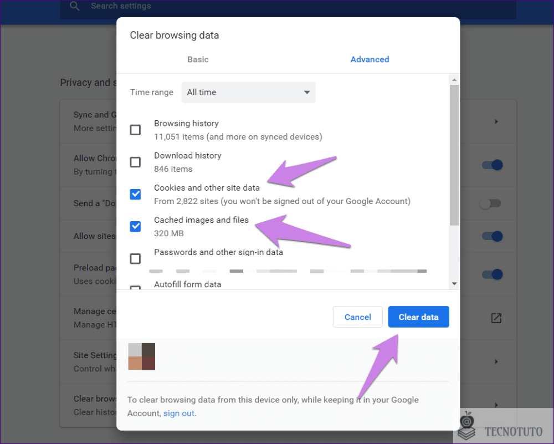Viewport: 554px width, 444px height.
Task: Turn off the Preload pages toggle
Action: [492, 274]
